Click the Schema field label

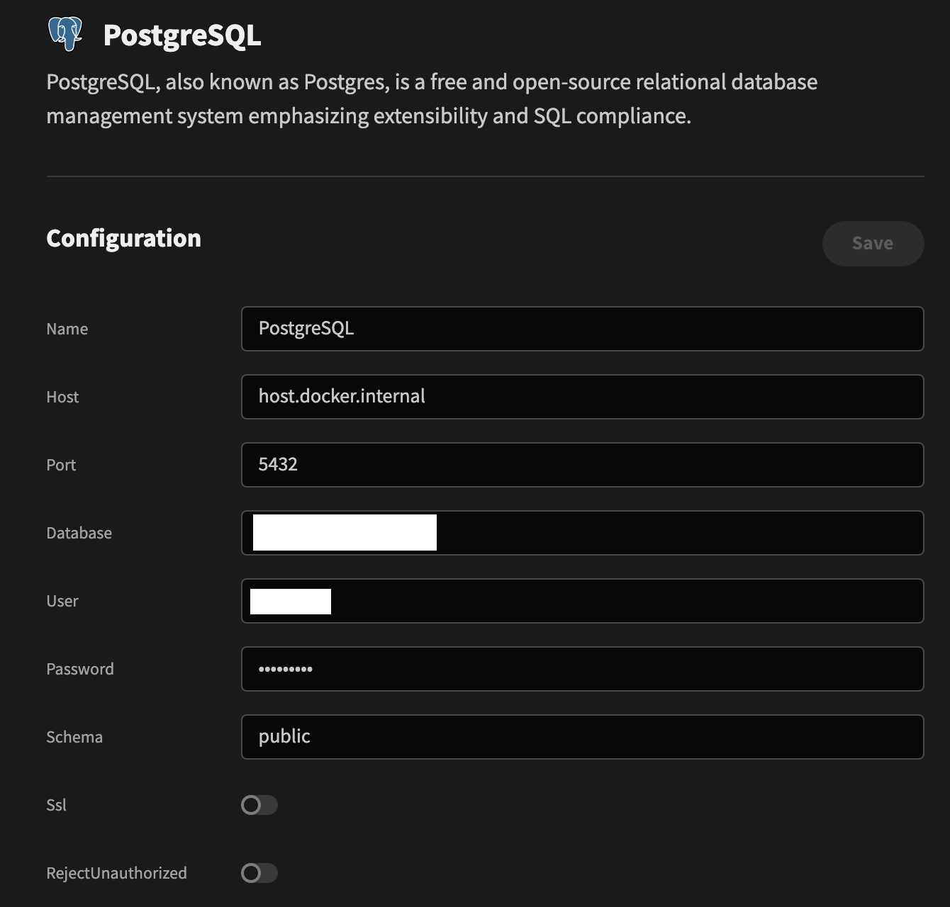point(74,736)
